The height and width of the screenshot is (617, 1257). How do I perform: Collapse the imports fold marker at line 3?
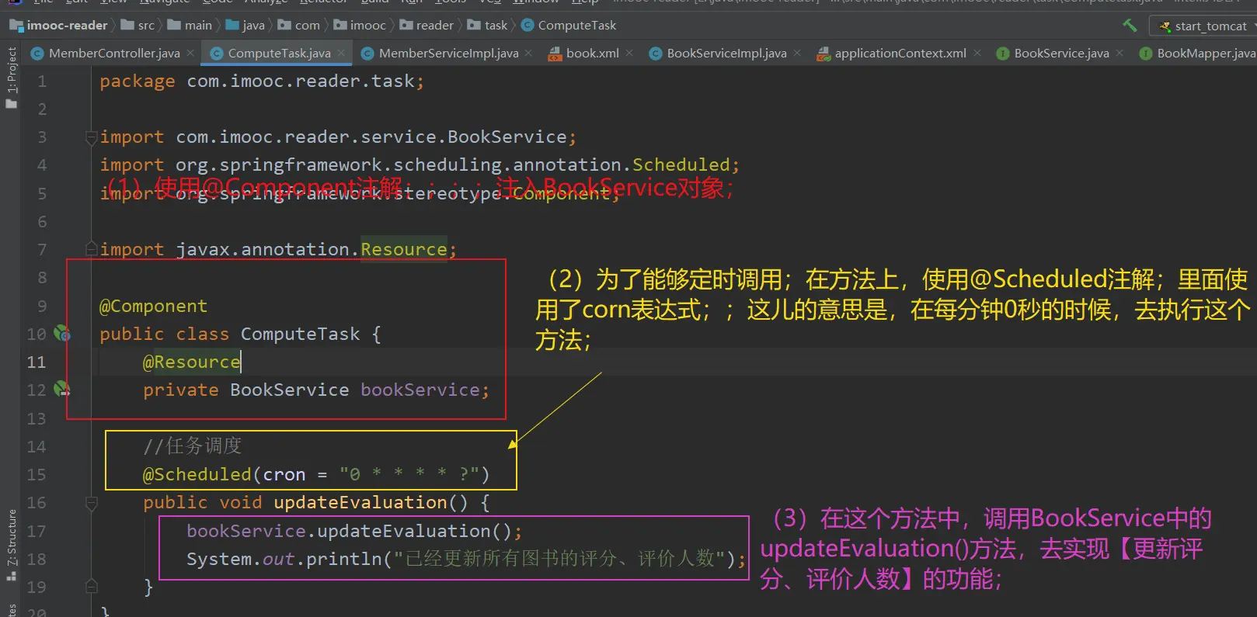[x=91, y=137]
